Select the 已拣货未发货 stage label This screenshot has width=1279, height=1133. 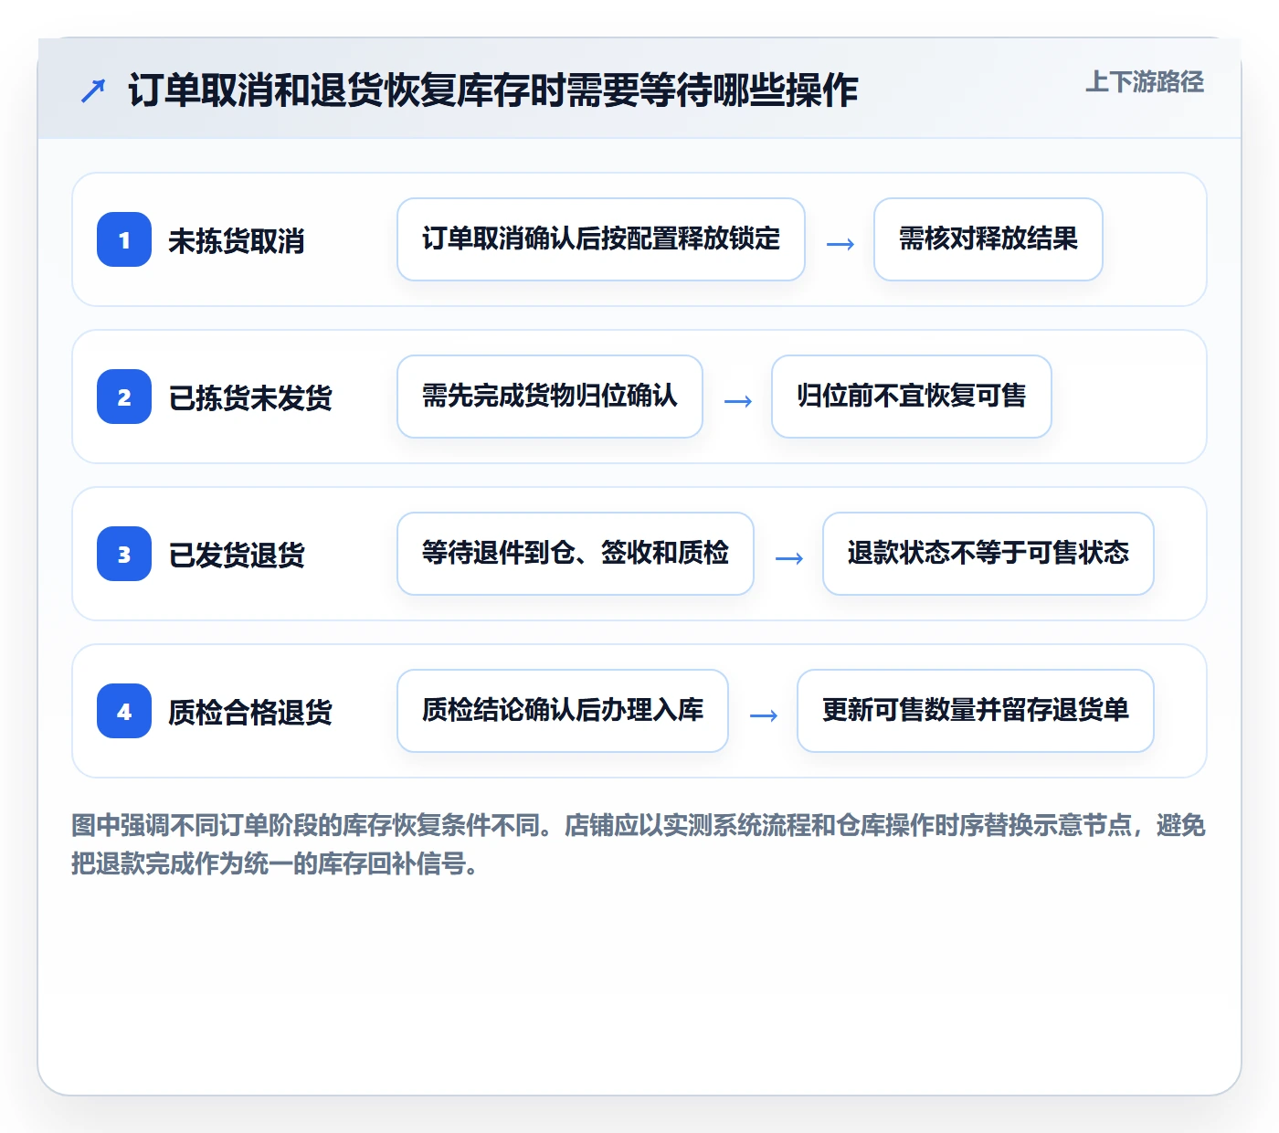250,398
